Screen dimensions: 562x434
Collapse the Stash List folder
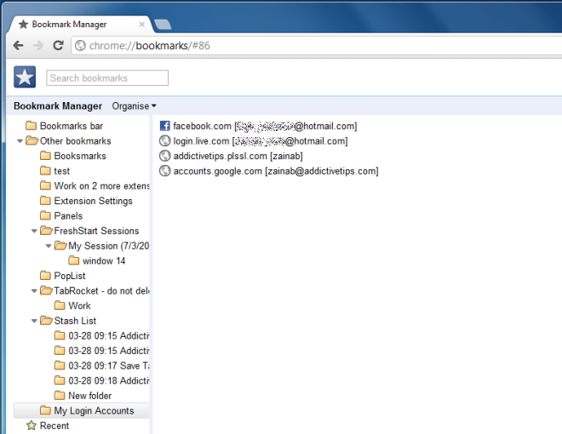34,321
